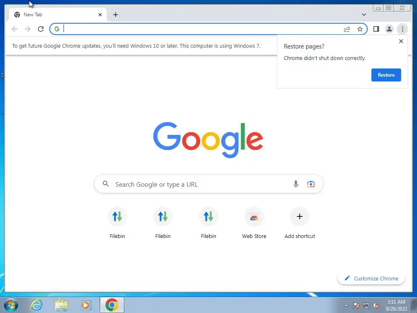Viewport: 417px width, 313px height.
Task: Open Action Center flag icon
Action: (x=356, y=305)
